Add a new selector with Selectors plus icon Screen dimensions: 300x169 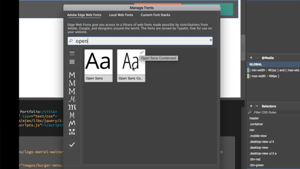(x=251, y=106)
